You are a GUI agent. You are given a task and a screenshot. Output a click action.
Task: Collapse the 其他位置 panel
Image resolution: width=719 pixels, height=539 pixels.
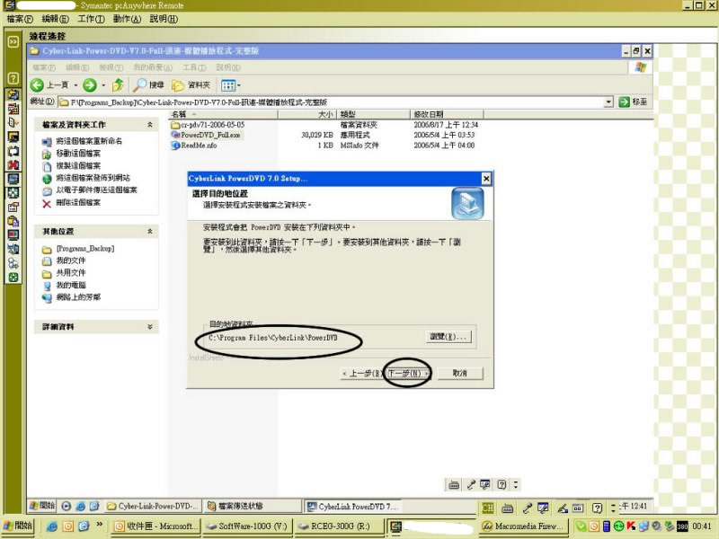(x=149, y=232)
